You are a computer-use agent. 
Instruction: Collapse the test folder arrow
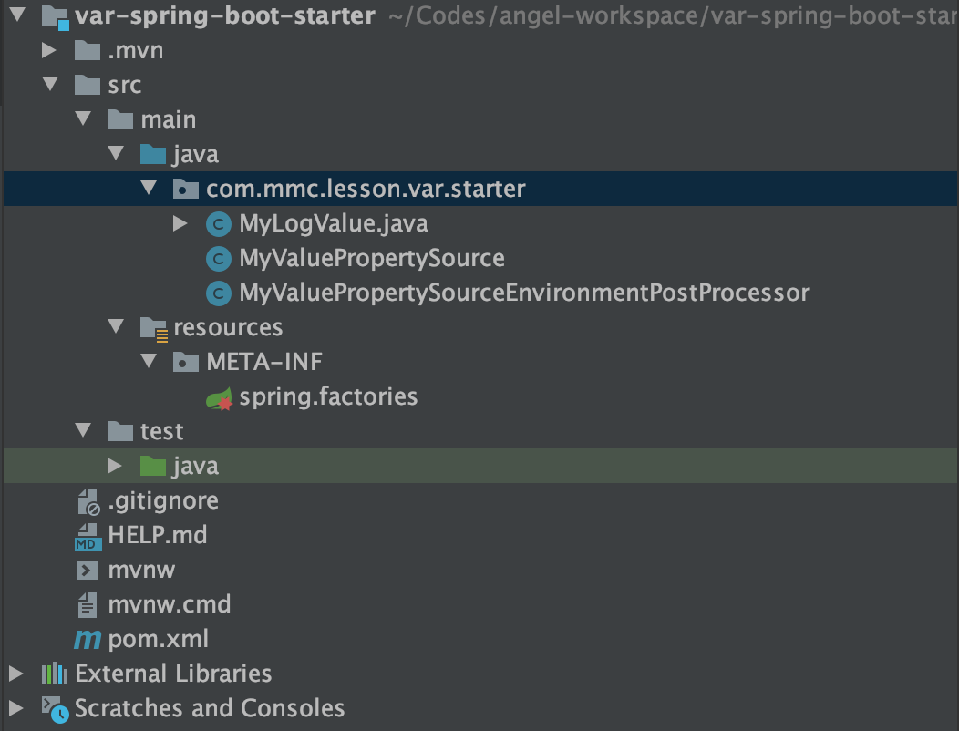coord(83,430)
